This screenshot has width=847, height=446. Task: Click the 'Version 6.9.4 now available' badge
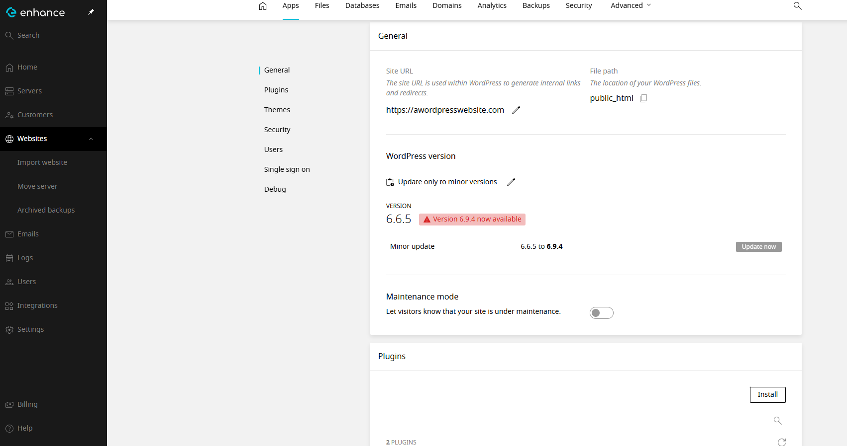[x=472, y=220]
